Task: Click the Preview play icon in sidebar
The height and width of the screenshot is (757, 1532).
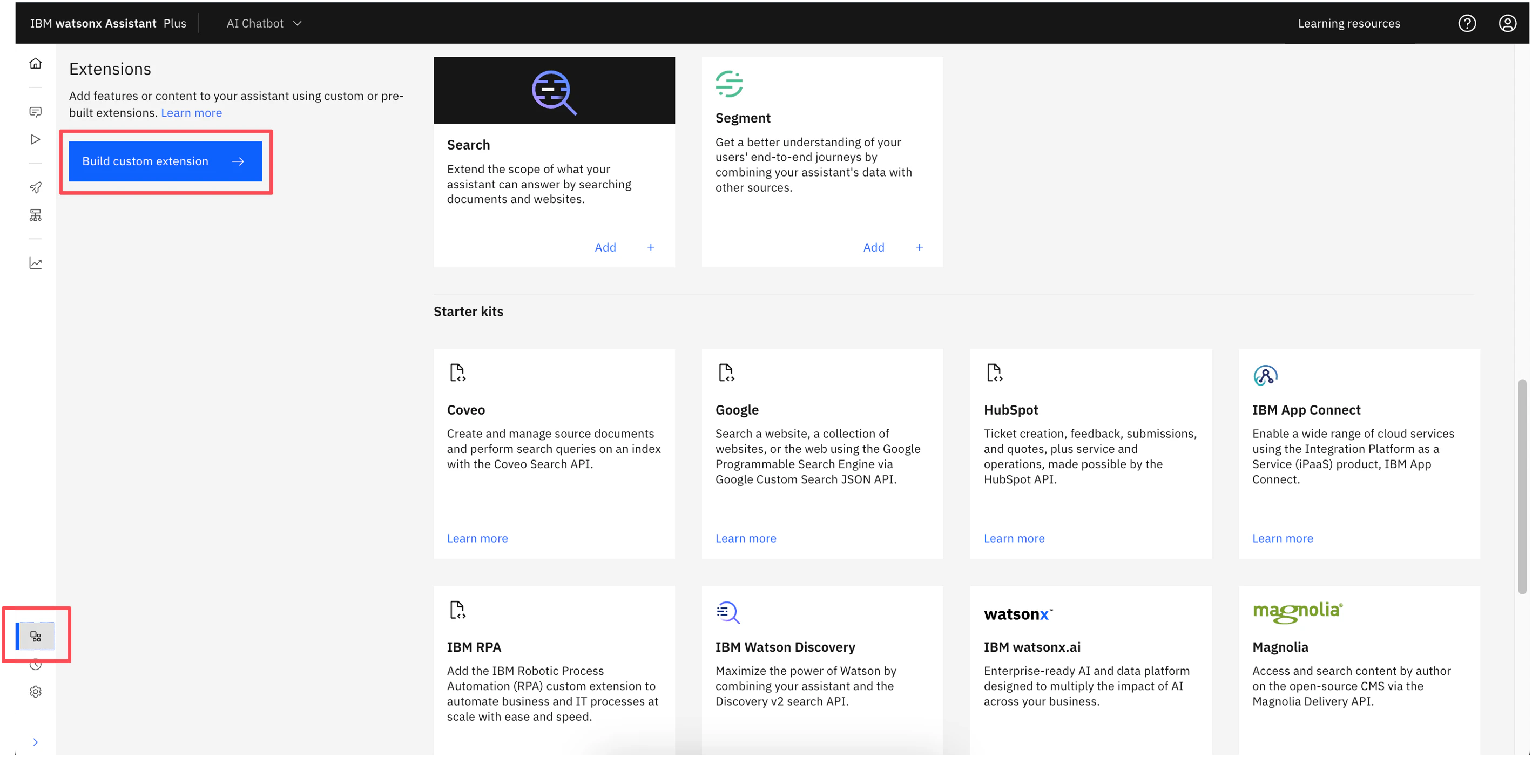Action: [36, 139]
